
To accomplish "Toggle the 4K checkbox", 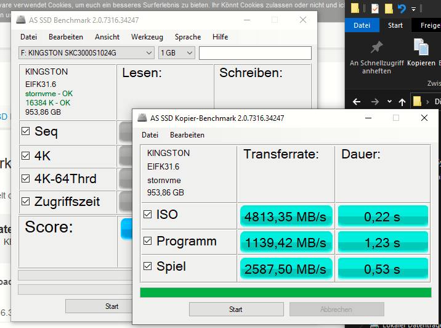I will tap(26, 156).
